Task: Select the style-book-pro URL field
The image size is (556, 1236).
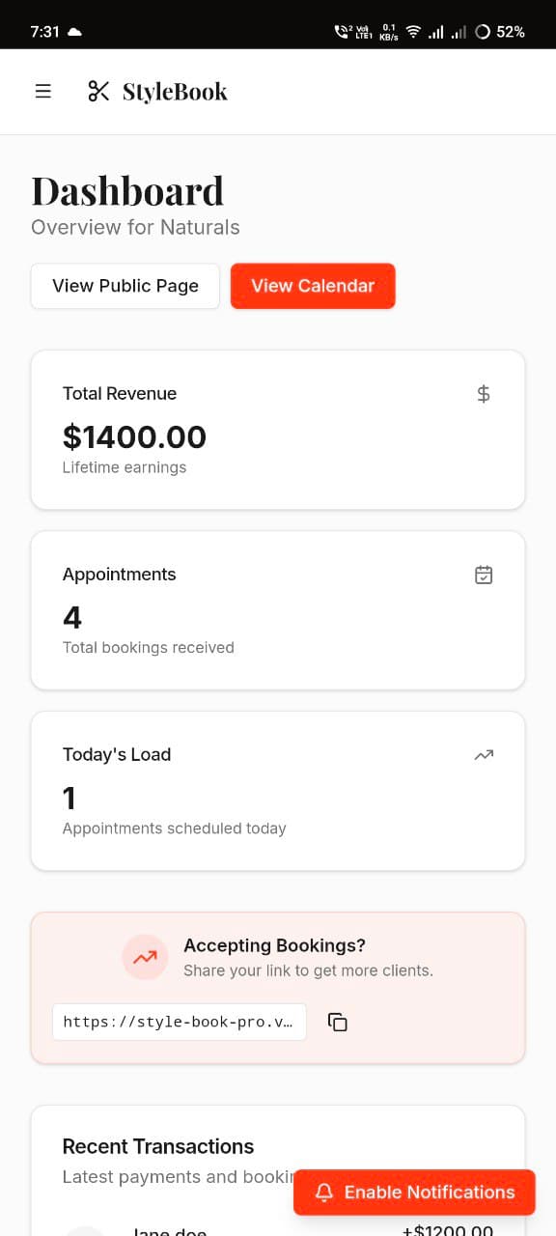Action: 179,1021
